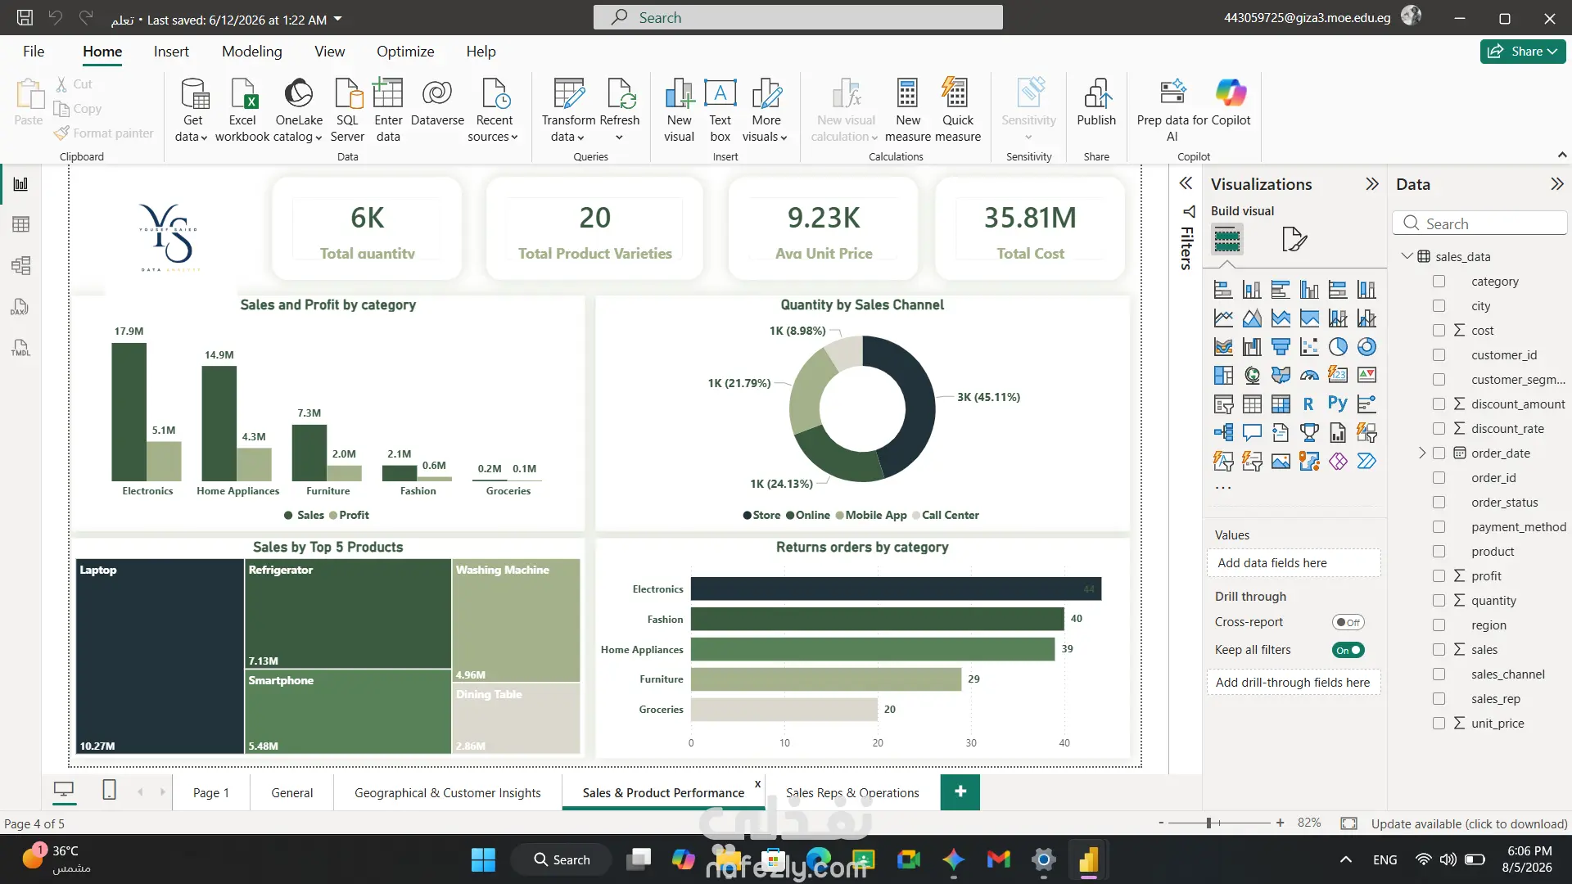Open the Table view from left sidebar
Screen dimensions: 1572x884
tap(21, 224)
